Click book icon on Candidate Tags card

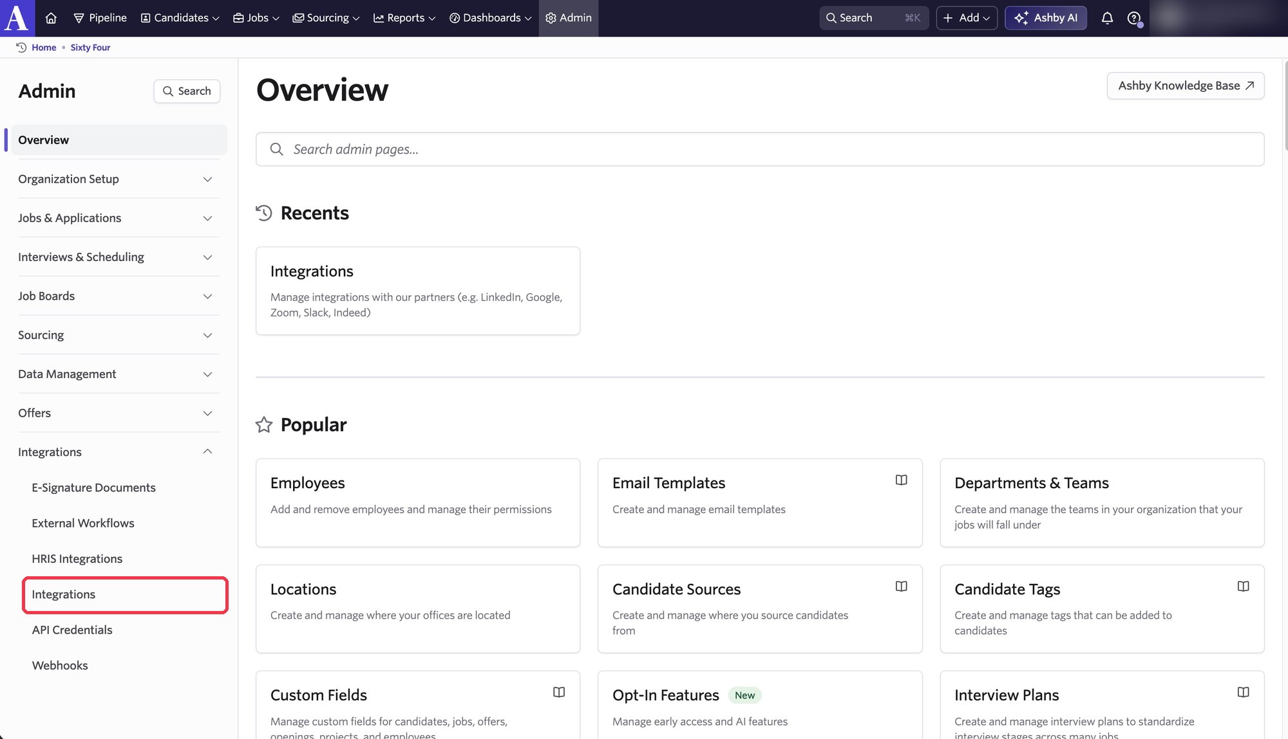(1243, 586)
